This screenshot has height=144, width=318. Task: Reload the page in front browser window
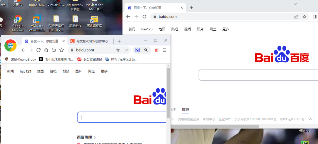click(39, 50)
